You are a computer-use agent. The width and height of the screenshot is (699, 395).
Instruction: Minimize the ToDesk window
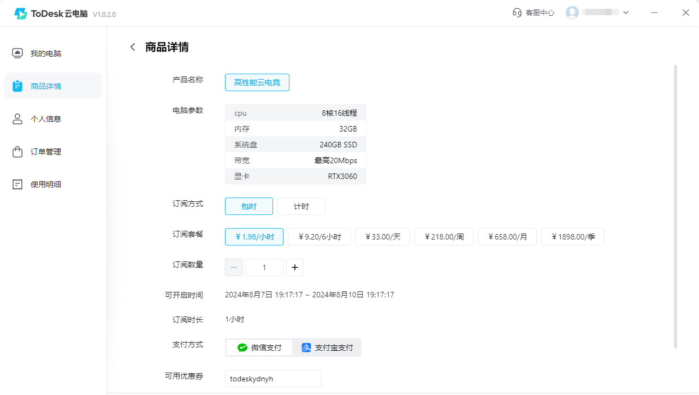click(x=654, y=13)
